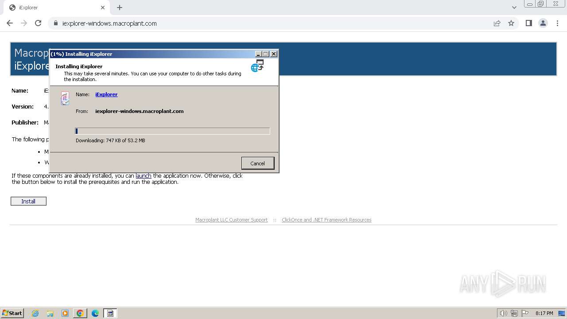The width and height of the screenshot is (567, 319).
Task: Close the Installing iExplorer dialog
Action: tap(274, 54)
